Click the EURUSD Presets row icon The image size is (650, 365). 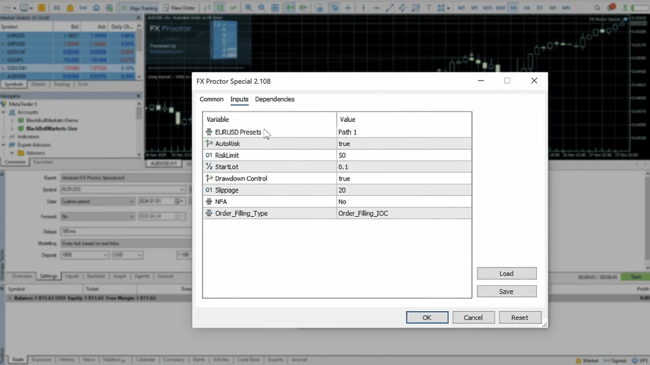tap(209, 132)
